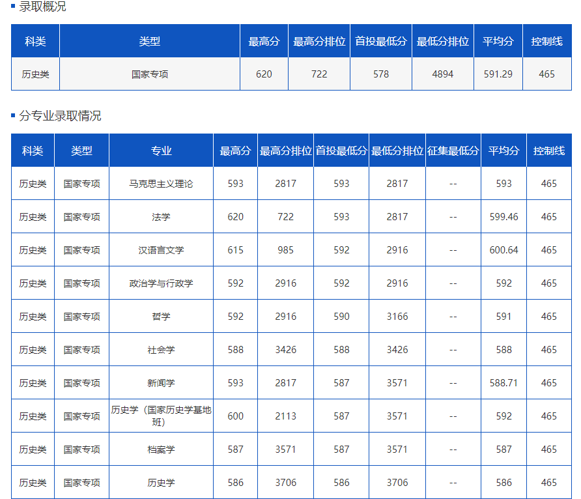The width and height of the screenshot is (581, 499).
Task: Select the 档案学 major cell
Action: (161, 449)
